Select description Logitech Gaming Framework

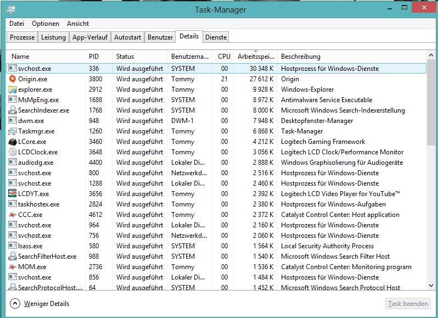323,142
